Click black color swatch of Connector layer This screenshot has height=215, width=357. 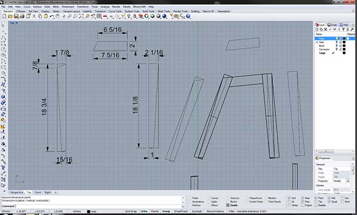coord(345,49)
